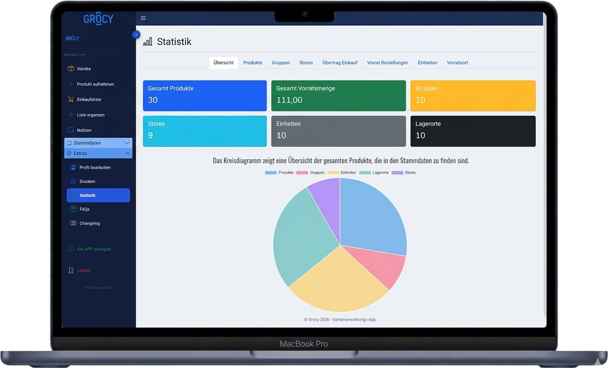
Task: Switch to the Gruppen tab
Action: [x=281, y=62]
